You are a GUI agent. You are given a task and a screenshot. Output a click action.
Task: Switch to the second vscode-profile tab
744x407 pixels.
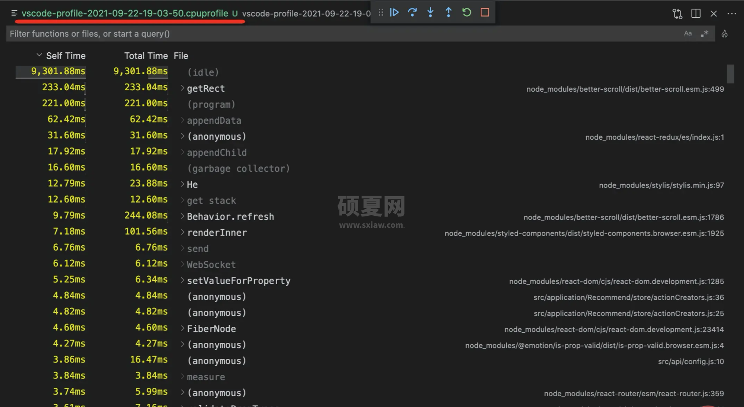tap(306, 13)
